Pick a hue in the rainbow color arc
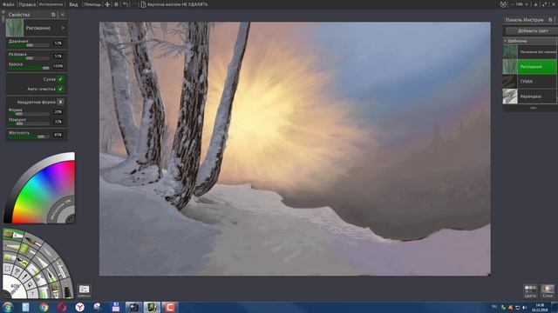The height and width of the screenshot is (313, 558). (39, 191)
